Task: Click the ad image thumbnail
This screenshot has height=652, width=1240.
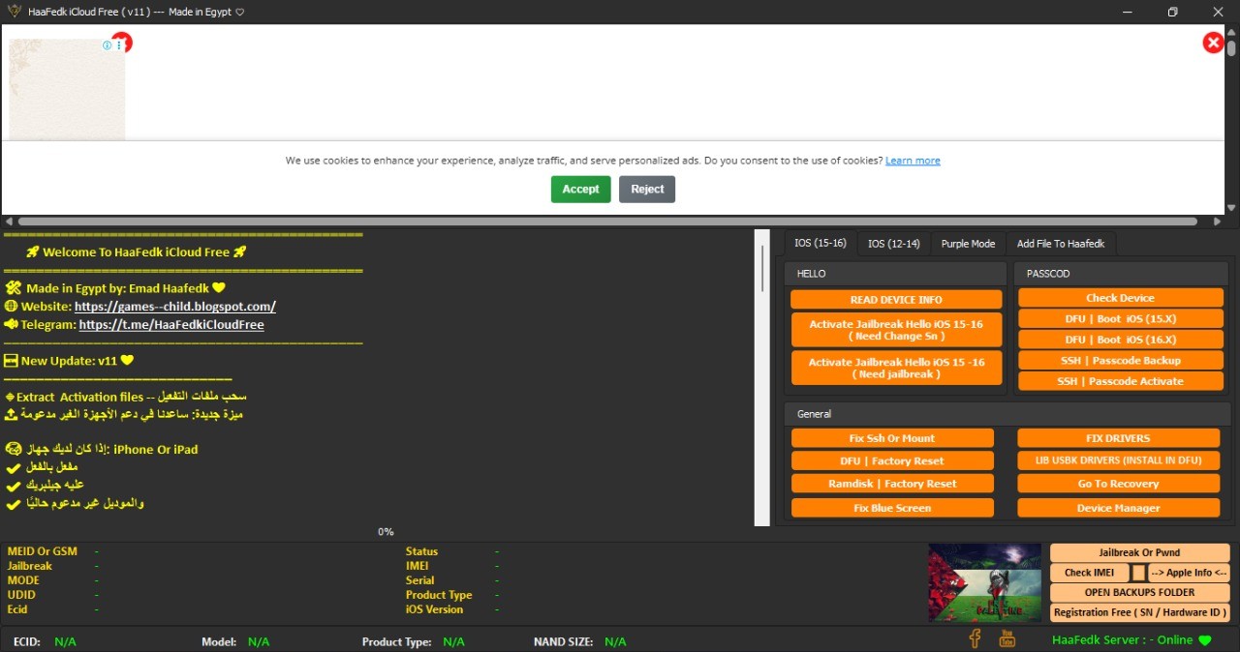Action: tap(67, 90)
